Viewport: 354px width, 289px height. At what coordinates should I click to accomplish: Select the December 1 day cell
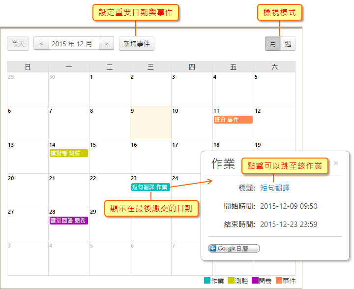pos(109,89)
